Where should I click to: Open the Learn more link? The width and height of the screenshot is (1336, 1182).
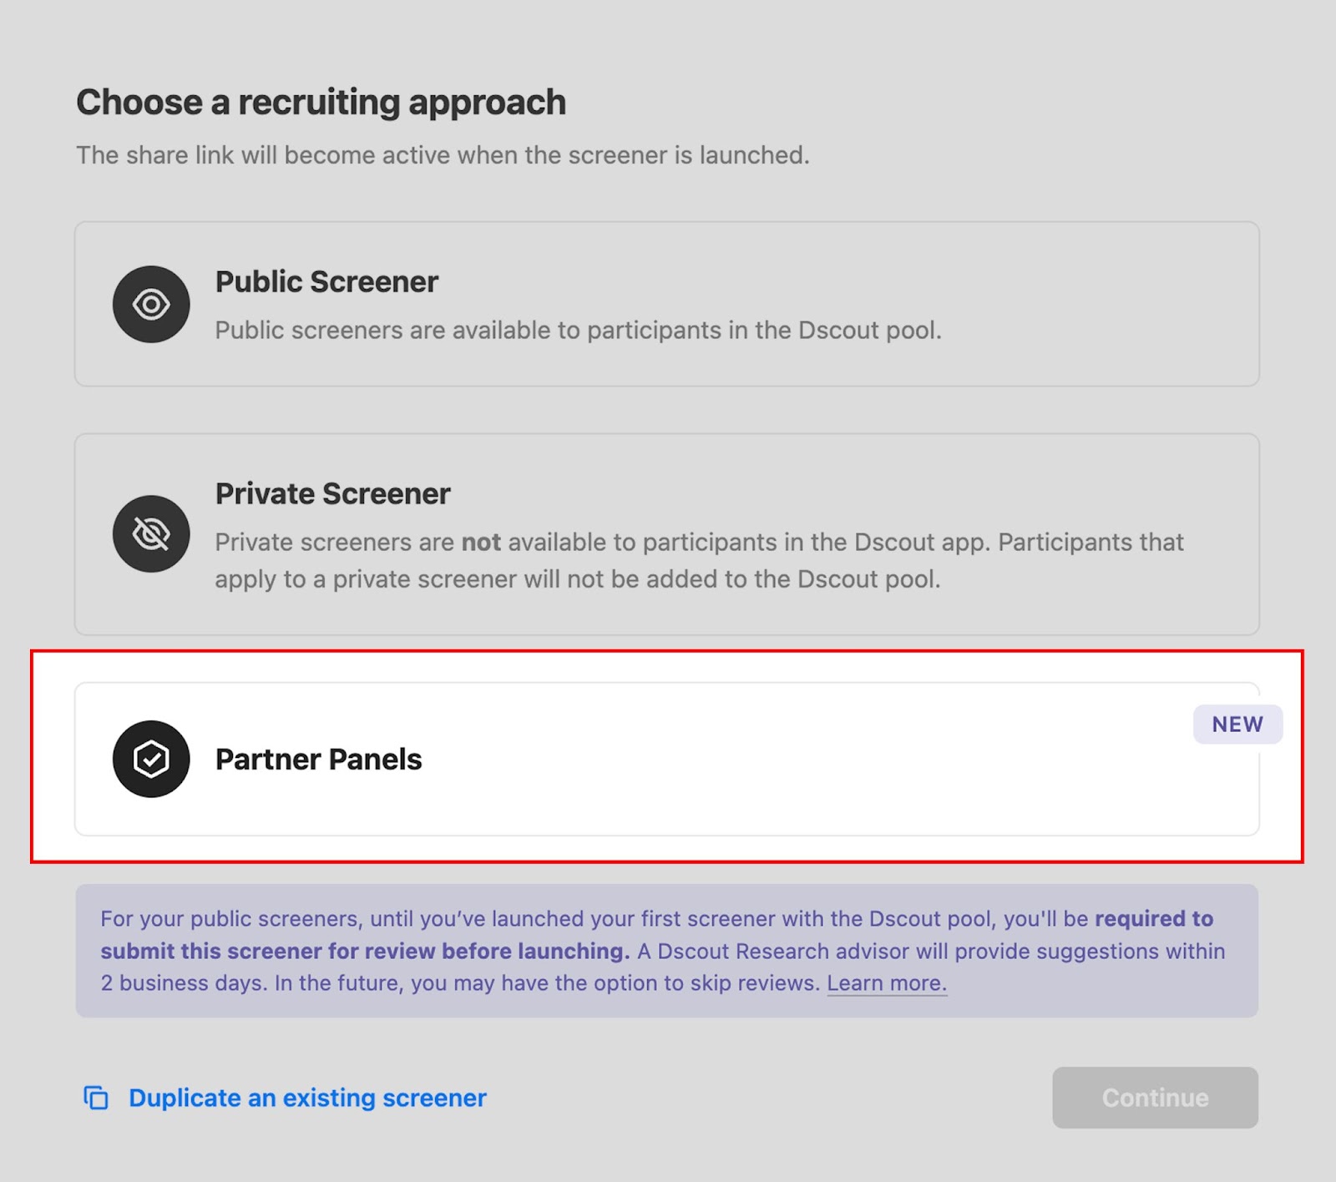(x=887, y=983)
